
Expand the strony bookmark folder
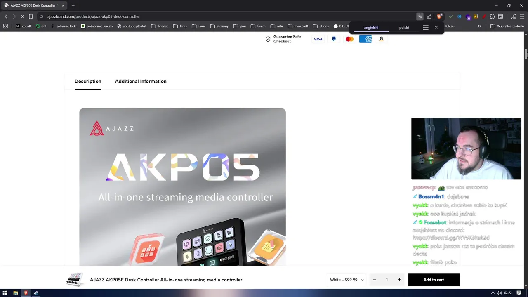pyautogui.click(x=321, y=26)
